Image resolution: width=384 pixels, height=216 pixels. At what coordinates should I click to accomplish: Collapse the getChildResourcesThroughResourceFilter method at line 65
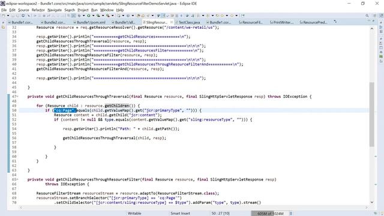(17, 179)
